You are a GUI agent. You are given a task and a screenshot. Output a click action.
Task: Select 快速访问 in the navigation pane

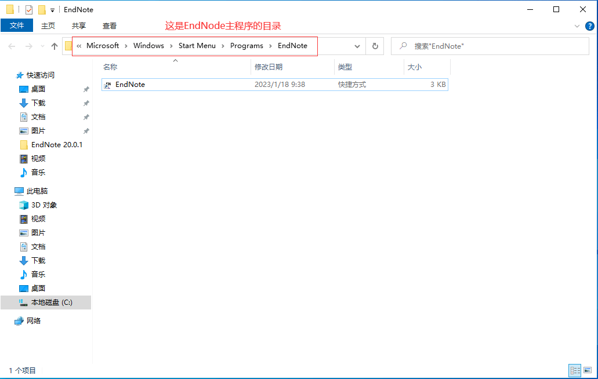41,75
